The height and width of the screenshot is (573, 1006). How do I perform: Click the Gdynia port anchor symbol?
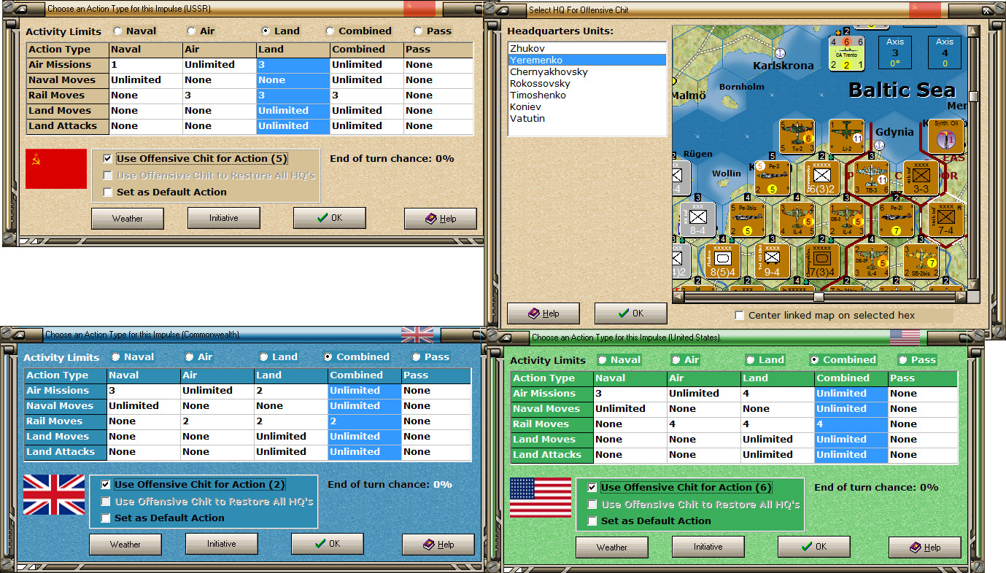point(879,145)
